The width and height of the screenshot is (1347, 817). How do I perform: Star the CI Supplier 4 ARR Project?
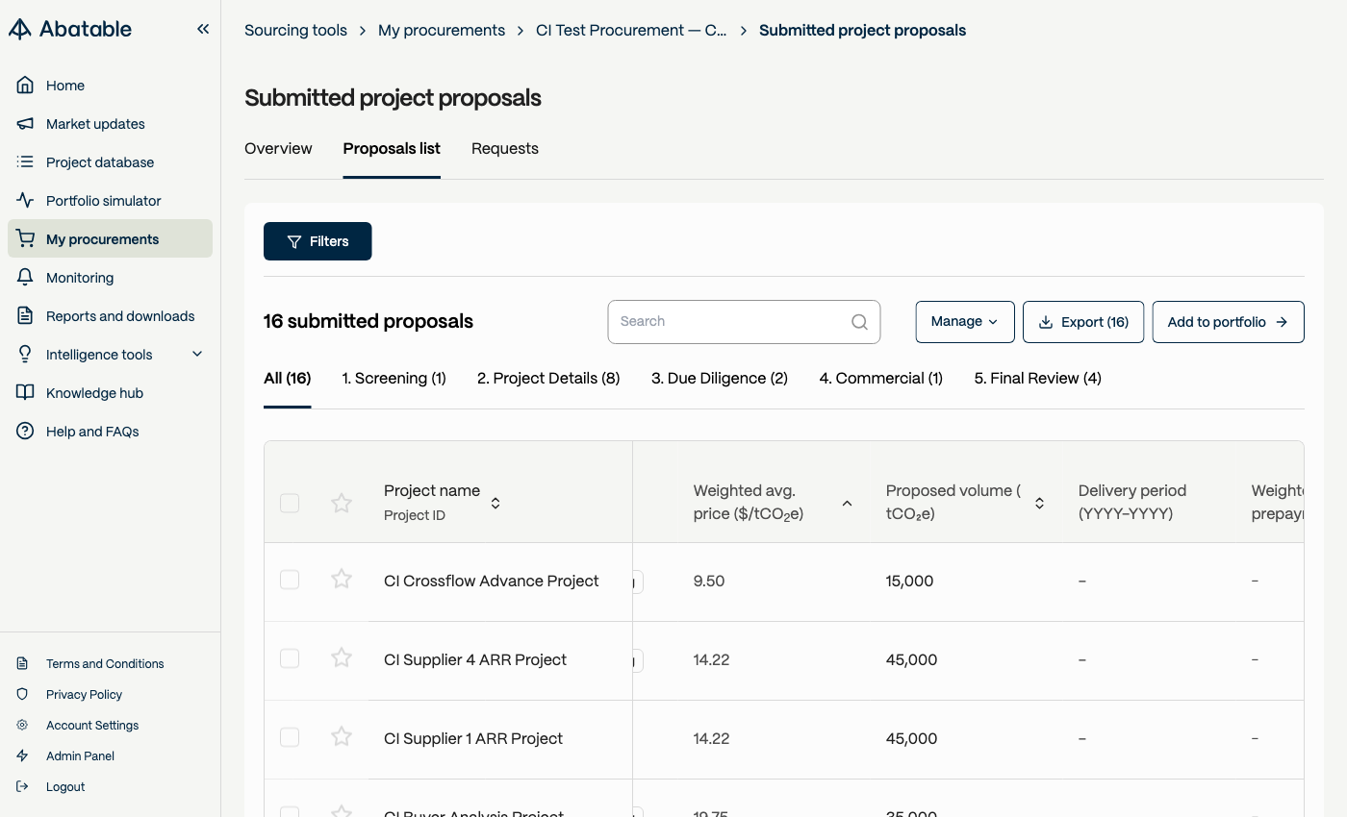click(x=342, y=657)
